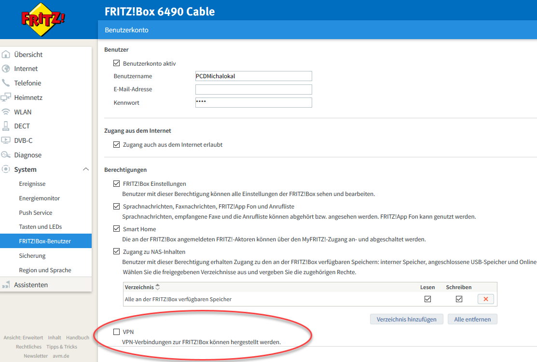
Task: Toggle the Smart Home checkbox
Action: (116, 229)
